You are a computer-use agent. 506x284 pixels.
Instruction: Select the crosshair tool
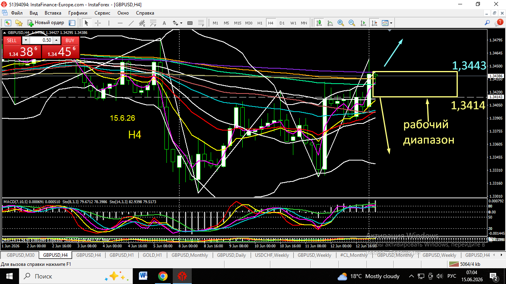pos(98,23)
